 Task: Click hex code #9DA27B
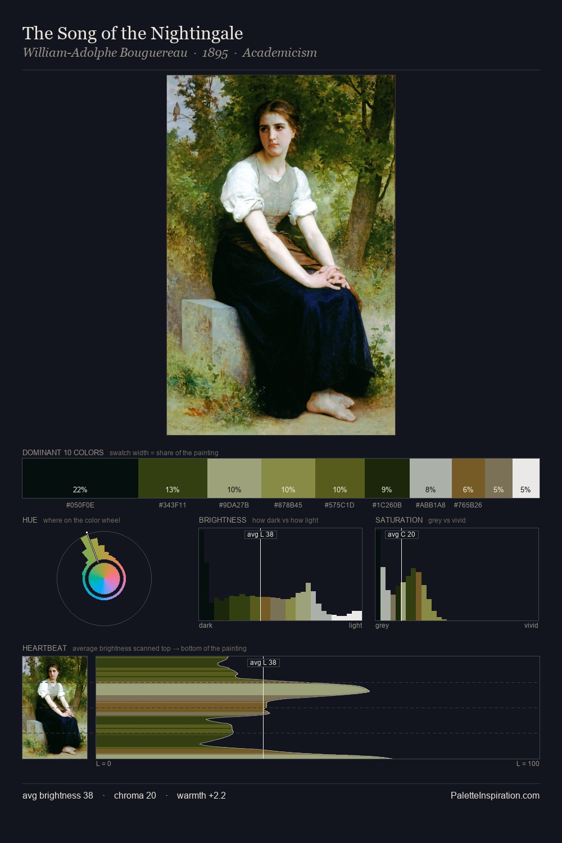click(234, 505)
